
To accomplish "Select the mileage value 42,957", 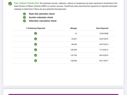I will point(74,39).
